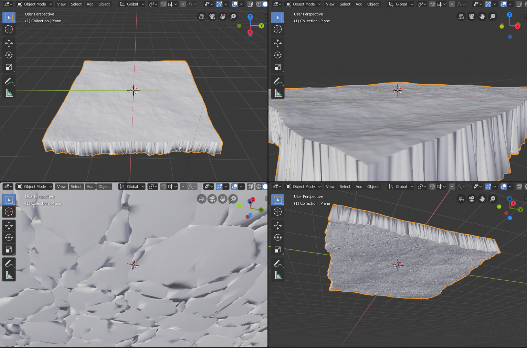Click the camera view icon in bottom-right viewport
Screen dimensions: 527x348
pyautogui.click(x=472, y=199)
